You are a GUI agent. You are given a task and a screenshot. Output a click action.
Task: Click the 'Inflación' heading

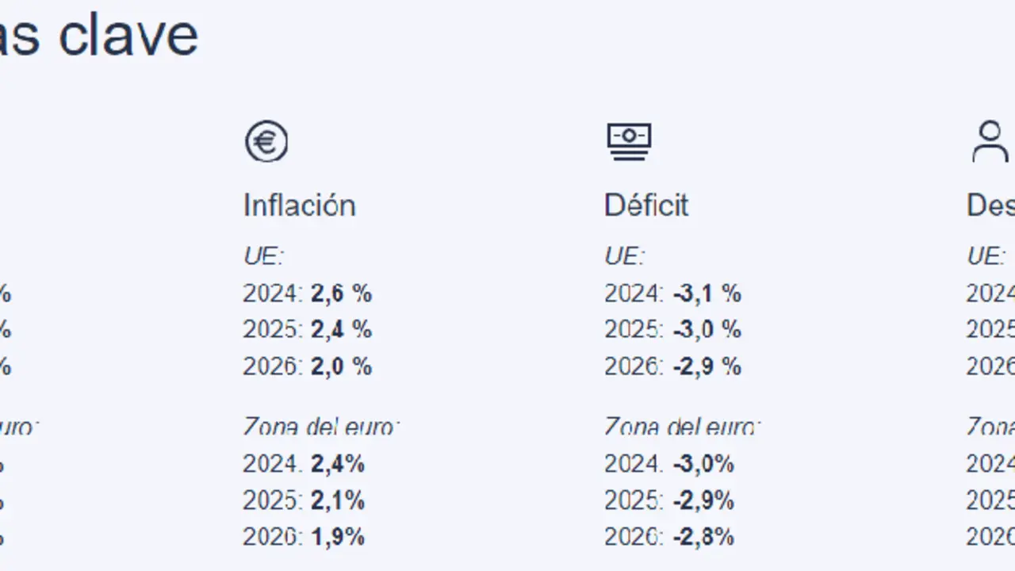click(x=299, y=205)
